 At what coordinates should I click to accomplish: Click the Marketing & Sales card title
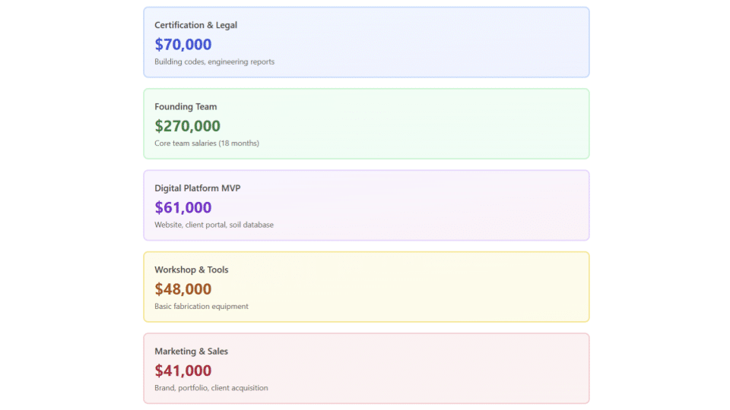click(191, 352)
